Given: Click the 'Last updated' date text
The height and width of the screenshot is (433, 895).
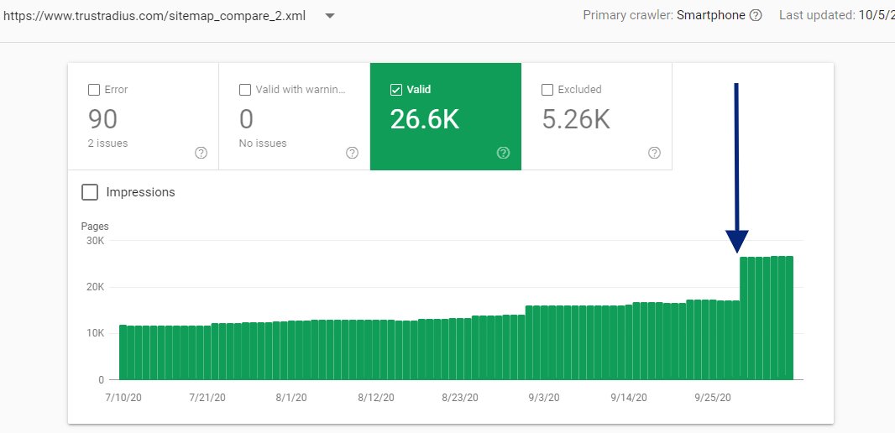Looking at the screenshot, I should pos(837,15).
